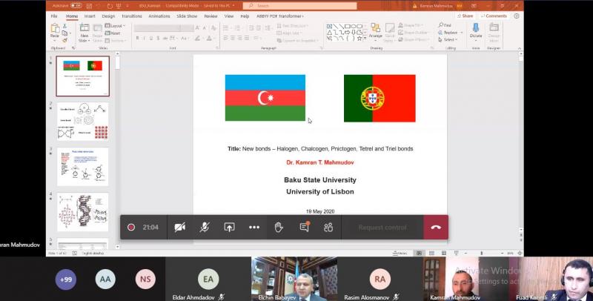Click the Align Left icon
The height and width of the screenshot is (301, 593).
point(225,39)
